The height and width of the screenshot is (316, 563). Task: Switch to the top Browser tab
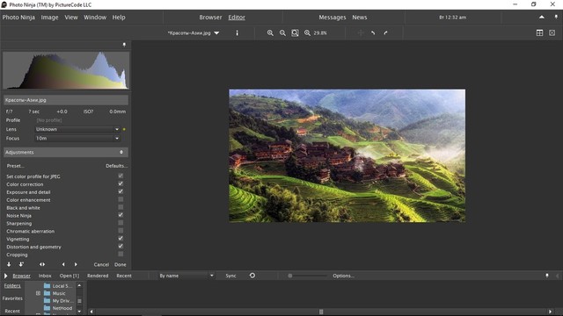click(x=210, y=18)
